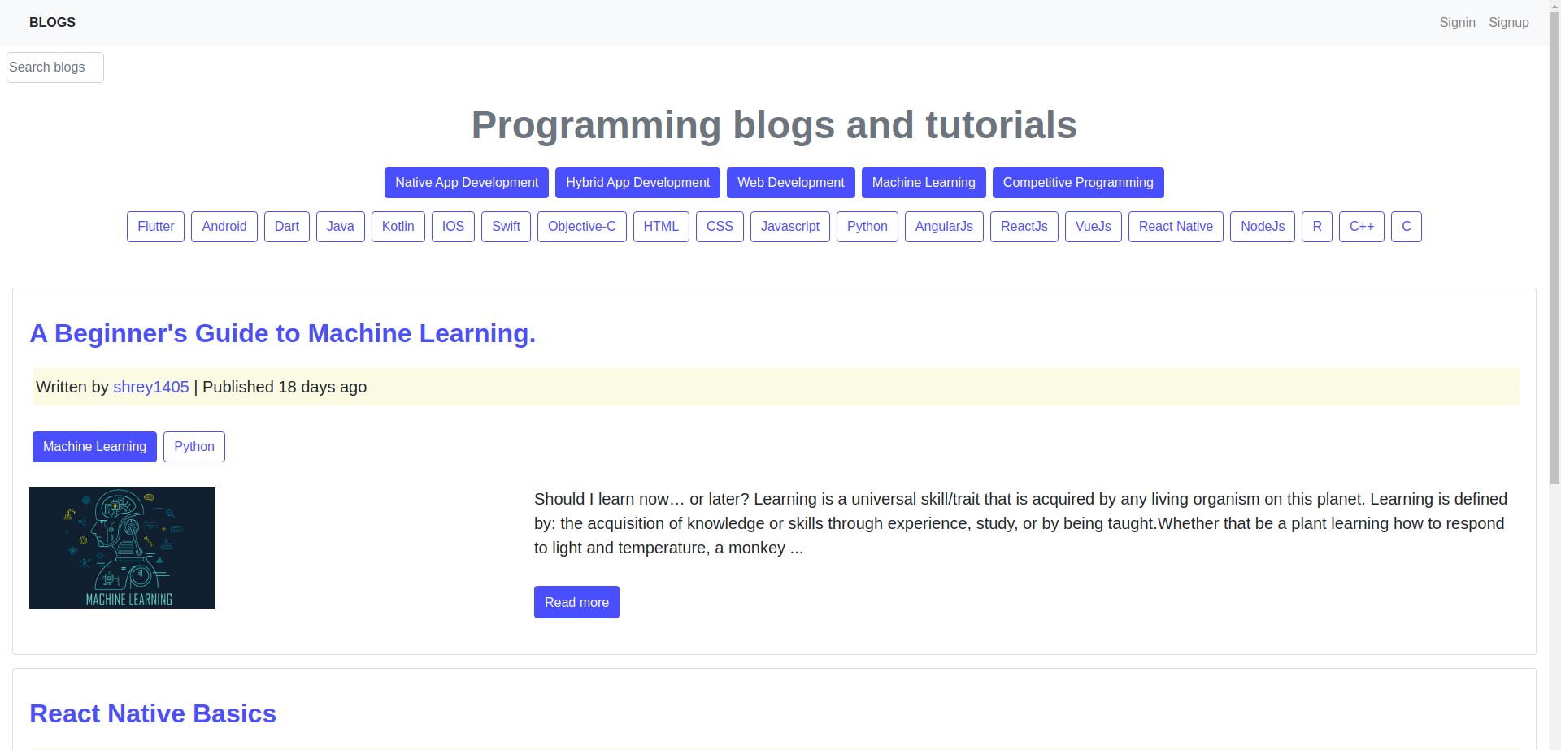Open the Machine Learning post thumbnail
Viewport: 1561px width, 750px height.
click(x=122, y=548)
